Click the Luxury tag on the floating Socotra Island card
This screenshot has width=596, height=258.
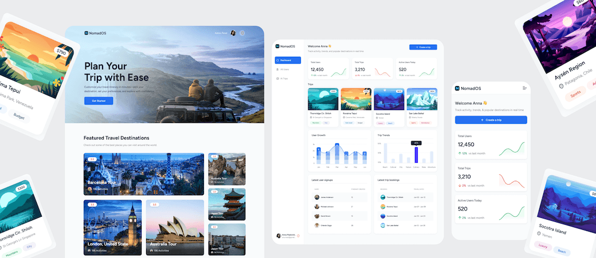click(x=542, y=245)
